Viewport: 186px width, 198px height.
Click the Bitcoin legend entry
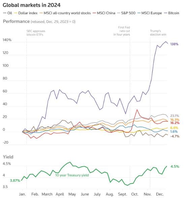(x=172, y=13)
